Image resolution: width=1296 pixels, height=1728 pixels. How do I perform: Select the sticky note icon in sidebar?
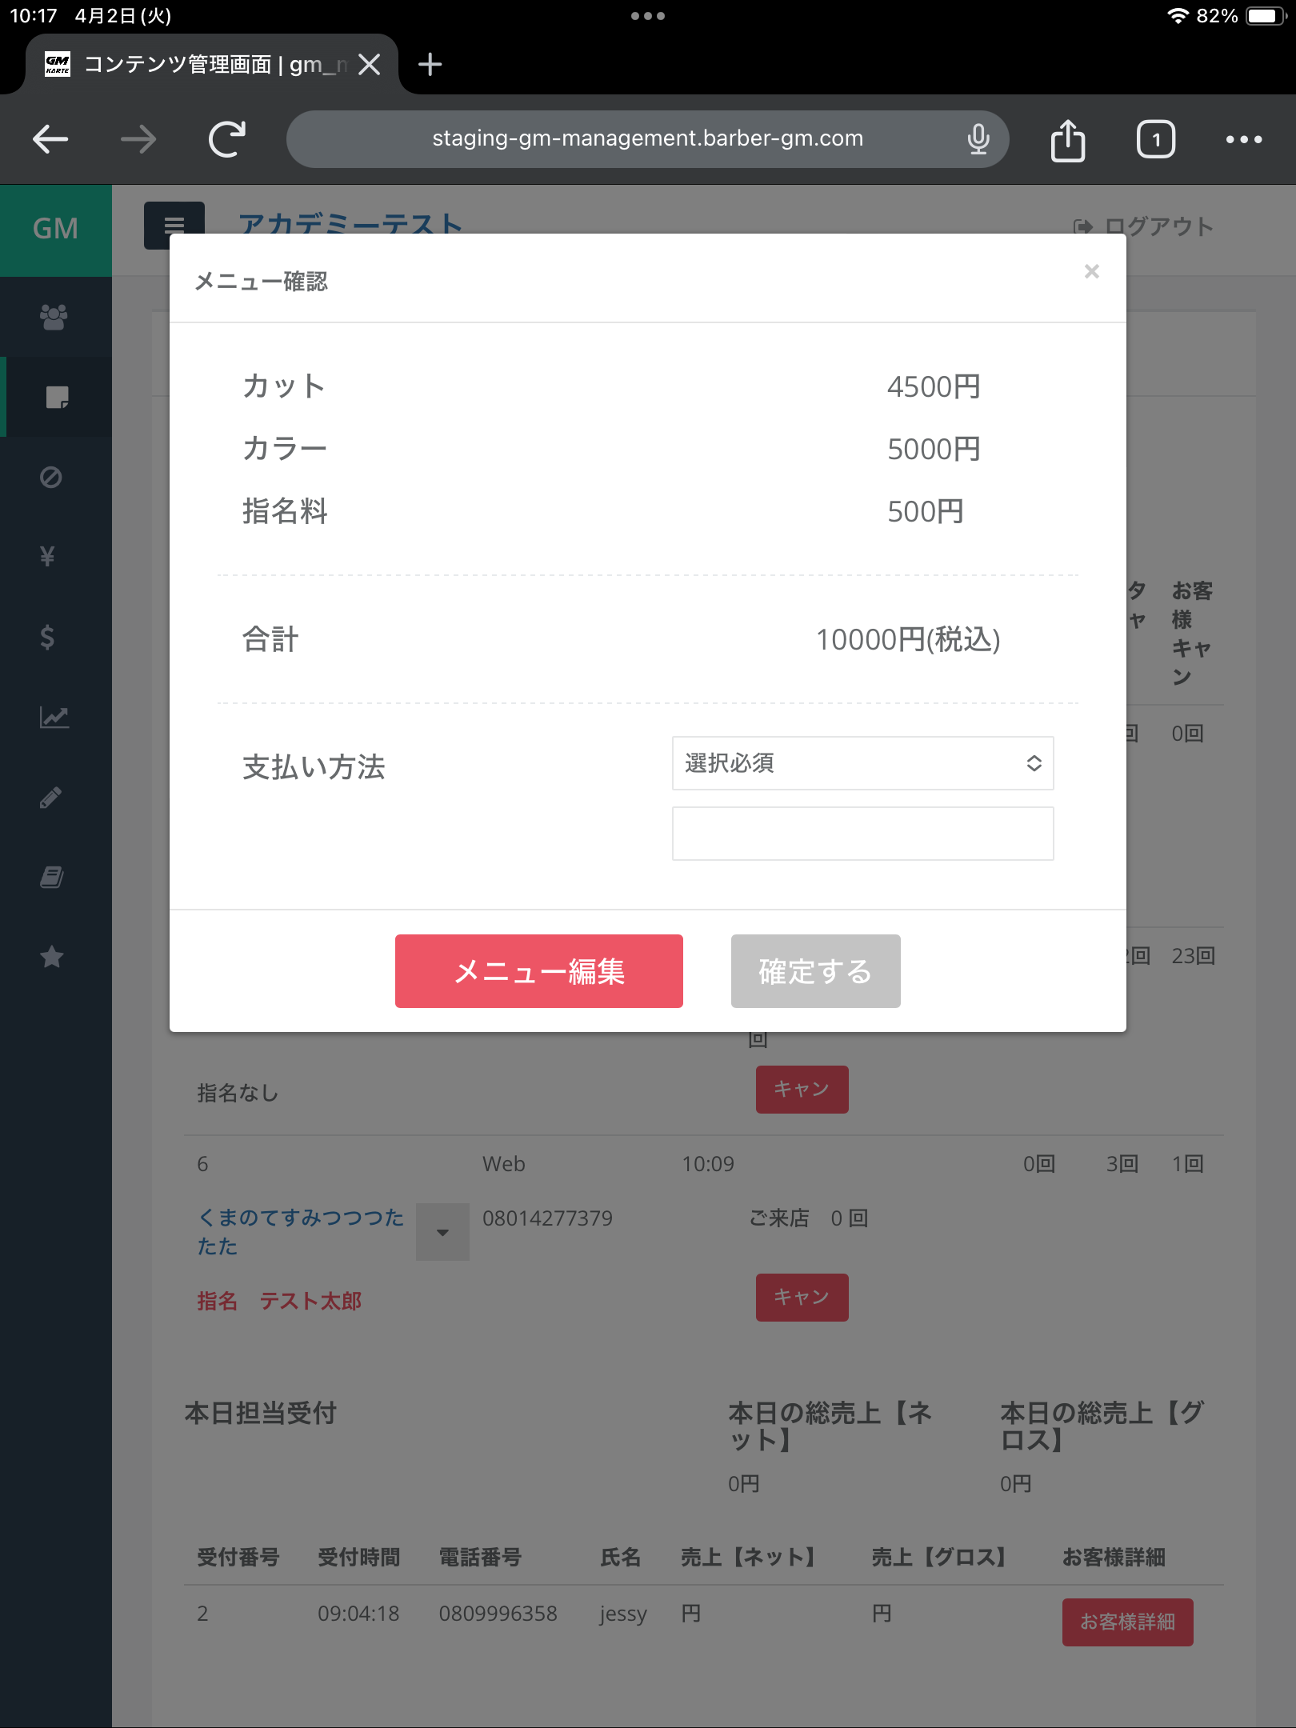coord(56,397)
